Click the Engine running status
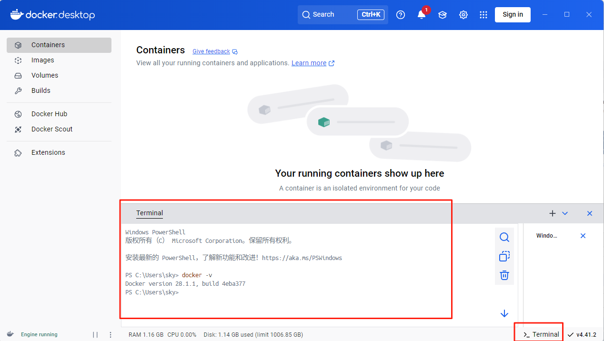Image resolution: width=604 pixels, height=341 pixels. (39, 334)
